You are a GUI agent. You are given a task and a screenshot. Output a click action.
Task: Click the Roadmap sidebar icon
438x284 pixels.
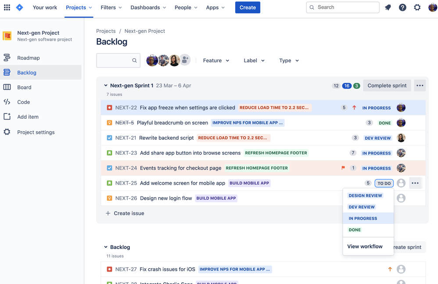point(7,58)
